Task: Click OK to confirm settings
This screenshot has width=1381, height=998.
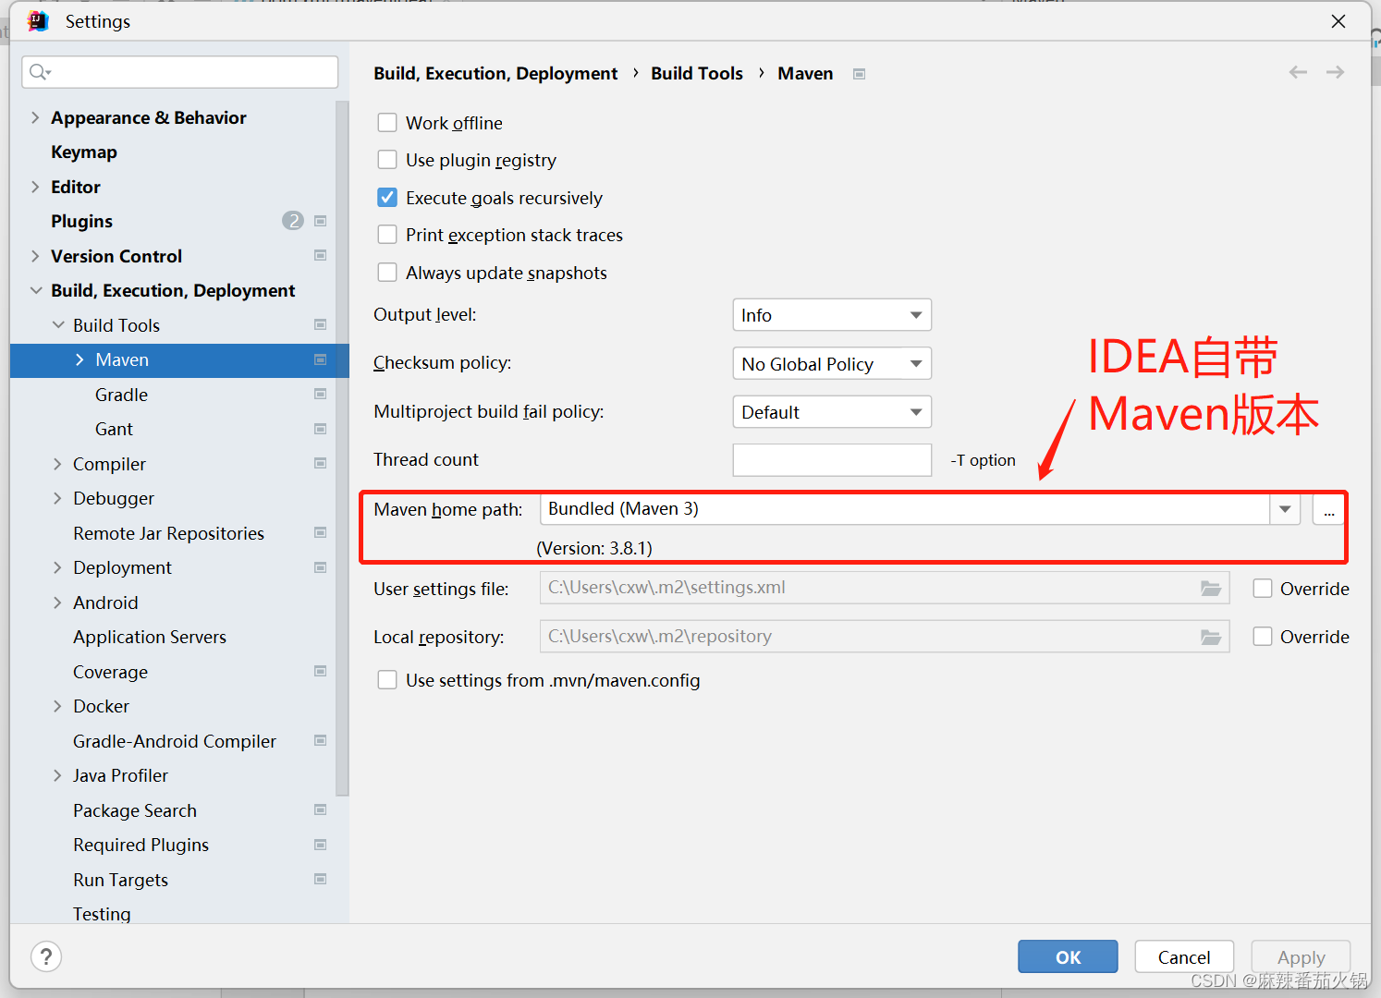Action: (1068, 956)
